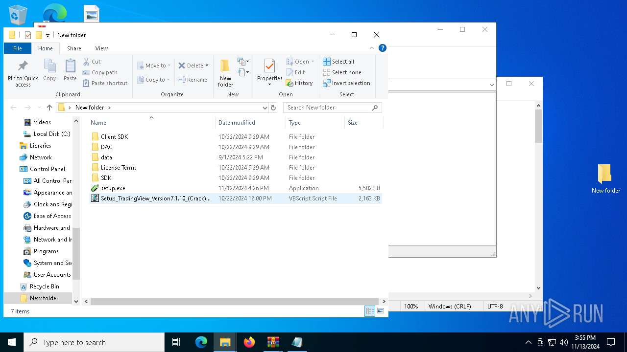This screenshot has height=352, width=627.
Task: Switch to the Home ribbon tab
Action: pos(46,48)
